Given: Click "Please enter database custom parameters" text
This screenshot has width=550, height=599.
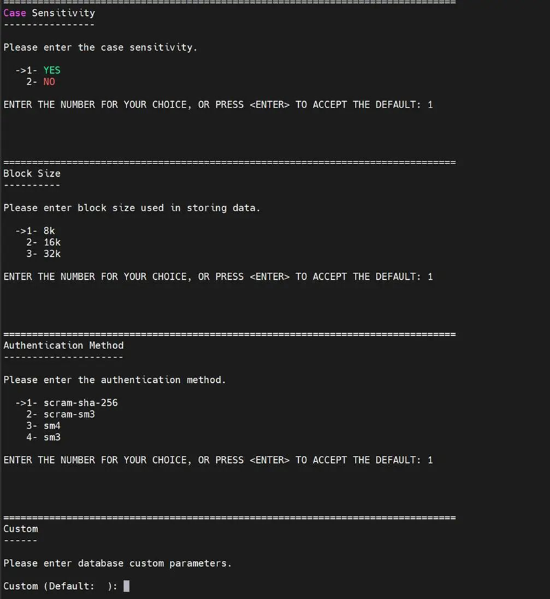Looking at the screenshot, I should 118,563.
